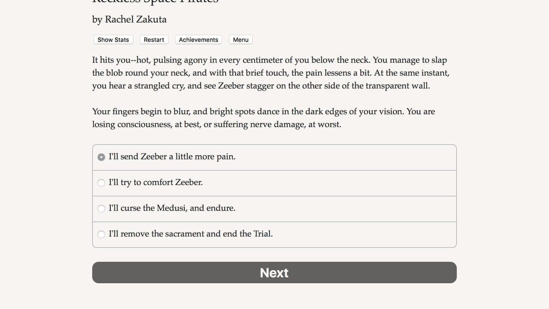Select radio for sending Zeeber more pain
The width and height of the screenshot is (549, 309).
(101, 157)
